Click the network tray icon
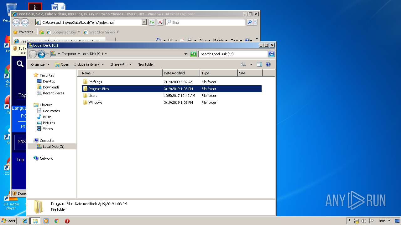The width and height of the screenshot is (401, 225). pos(356,221)
